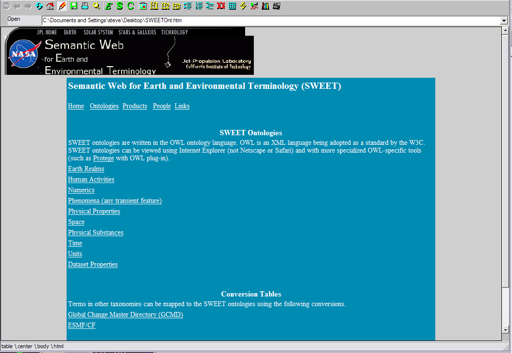Insert an image using the picture icon
Image resolution: width=512 pixels, height=353 pixels.
[142, 6]
